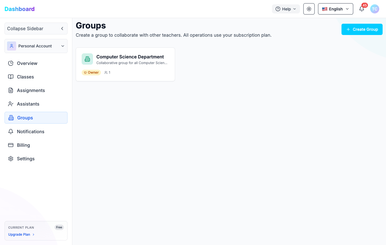Toggle the light/dark theme sun button
The width and height of the screenshot is (386, 245).
pyautogui.click(x=309, y=9)
